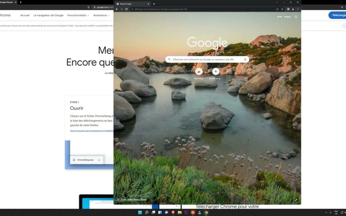
Task: Open the Premiere Pro taskbar icon
Action: point(186,212)
